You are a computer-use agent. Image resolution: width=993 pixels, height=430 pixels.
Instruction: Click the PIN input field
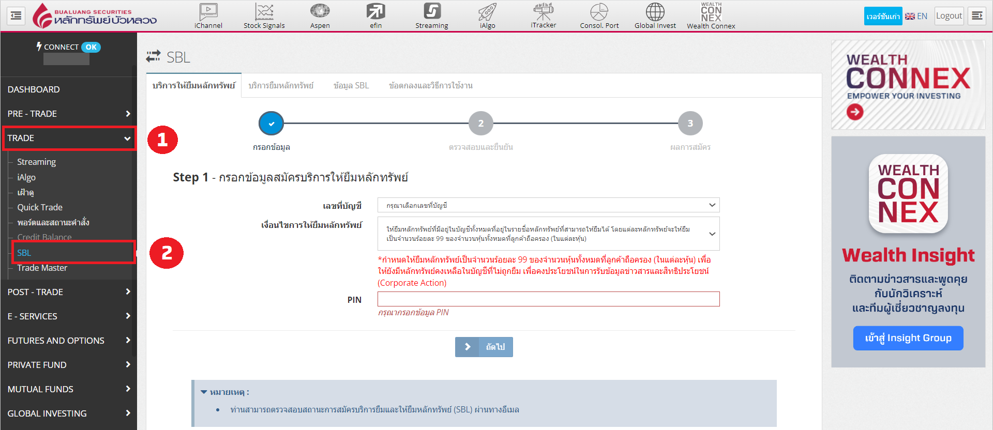click(x=548, y=299)
